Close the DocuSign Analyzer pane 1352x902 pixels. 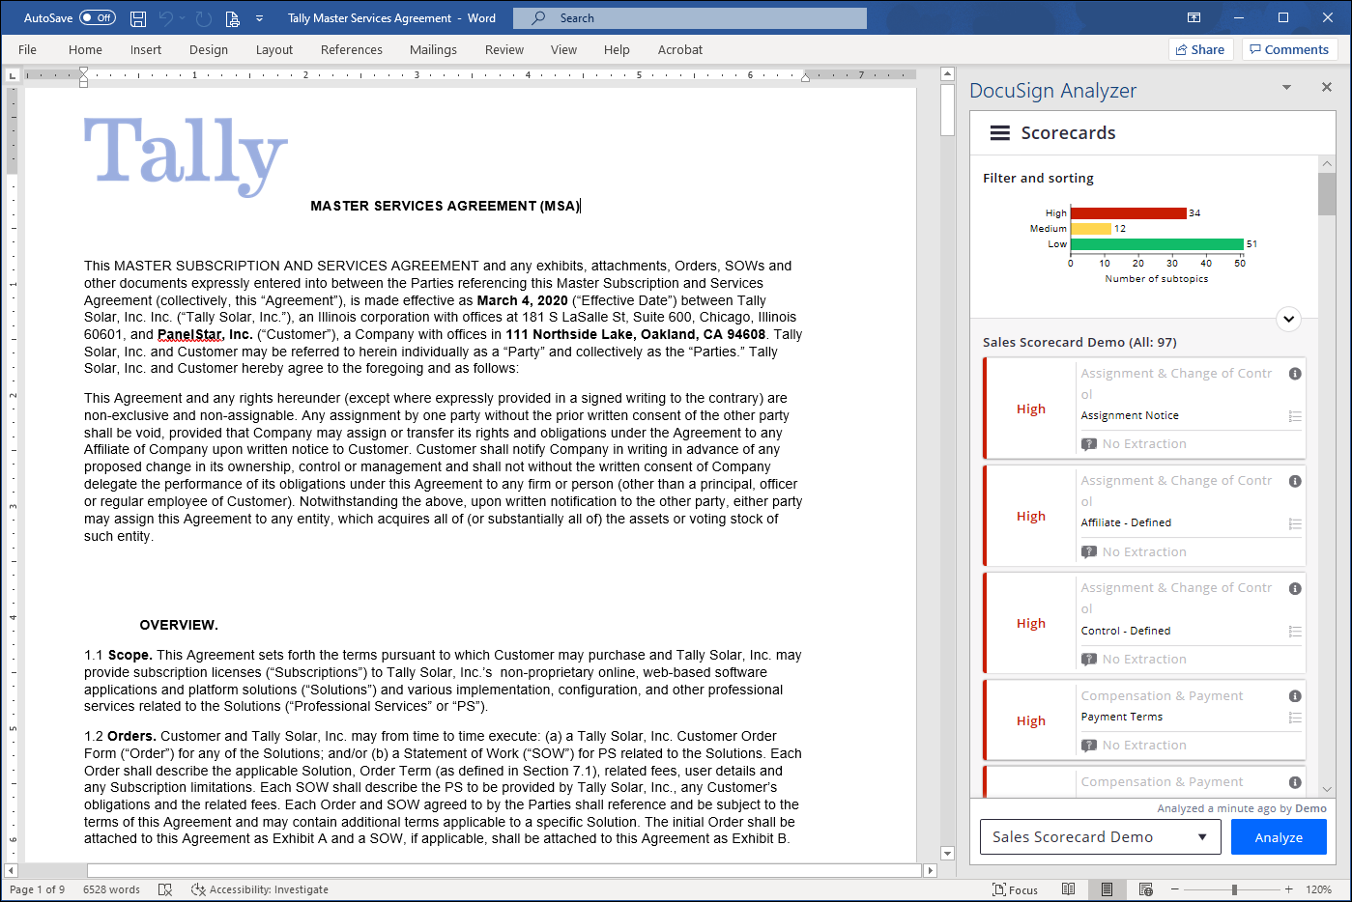(1327, 87)
